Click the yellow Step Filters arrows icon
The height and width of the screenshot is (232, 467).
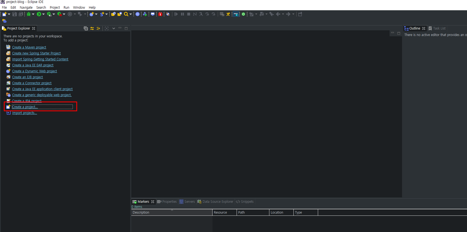(x=228, y=14)
